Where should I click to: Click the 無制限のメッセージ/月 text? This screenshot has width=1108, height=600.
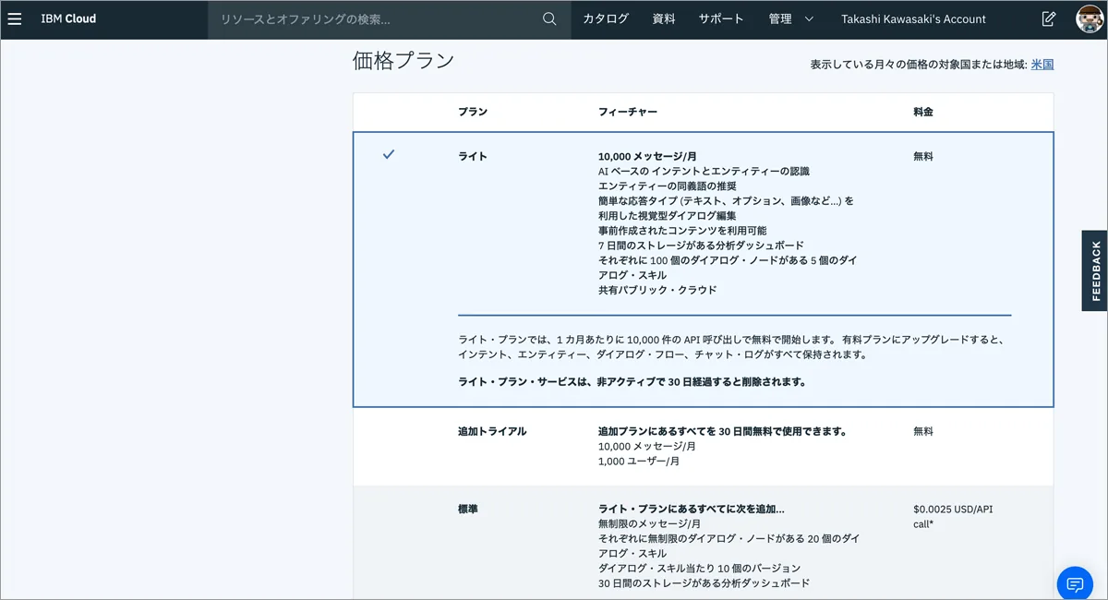point(649,523)
